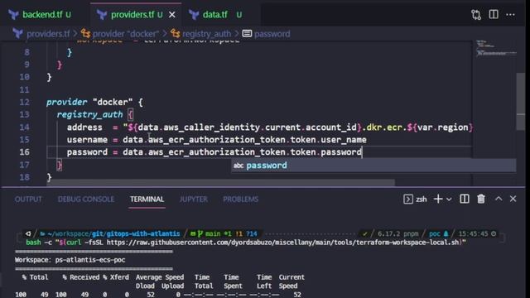The width and height of the screenshot is (530, 298).
Task: Click registry_auth breadcrumb segment
Action: [x=206, y=34]
